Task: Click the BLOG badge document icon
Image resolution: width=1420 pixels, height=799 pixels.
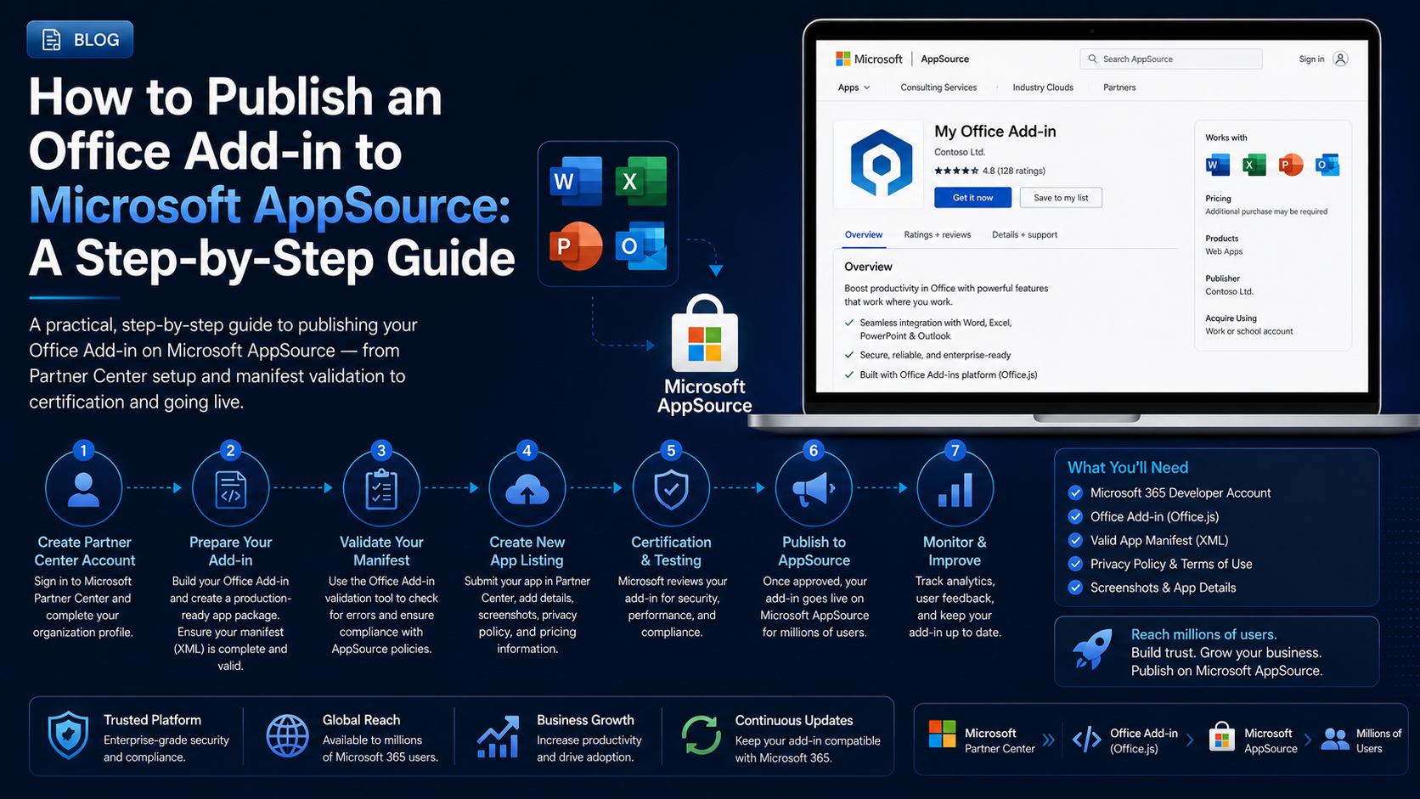Action: coord(52,40)
